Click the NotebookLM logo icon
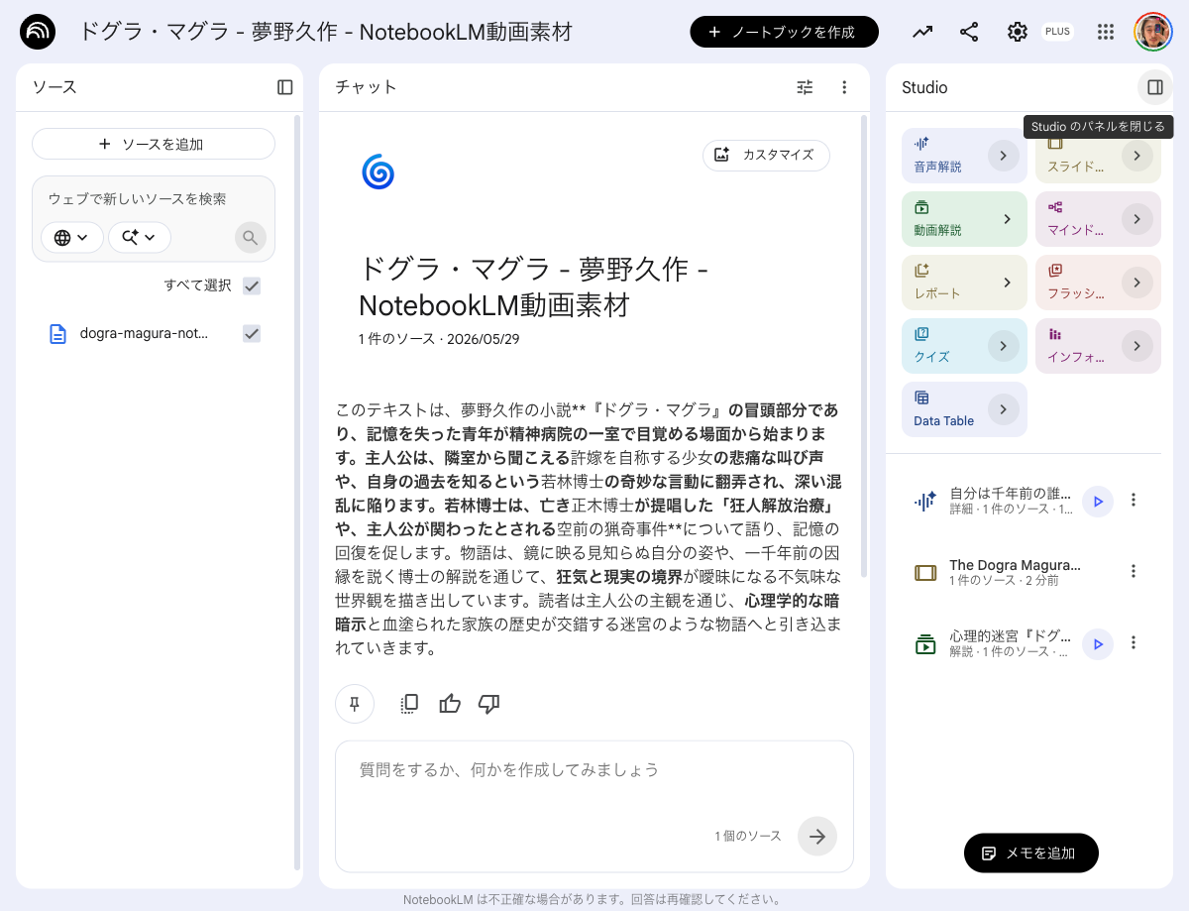Image resolution: width=1189 pixels, height=911 pixels. [x=38, y=32]
